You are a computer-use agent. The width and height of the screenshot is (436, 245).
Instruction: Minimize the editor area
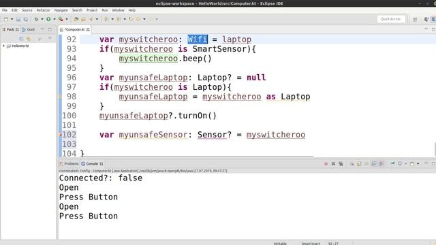click(426, 29)
